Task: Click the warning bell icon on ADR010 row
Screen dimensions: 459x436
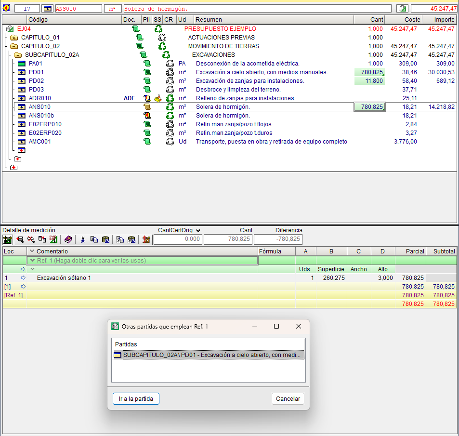Action: point(158,98)
